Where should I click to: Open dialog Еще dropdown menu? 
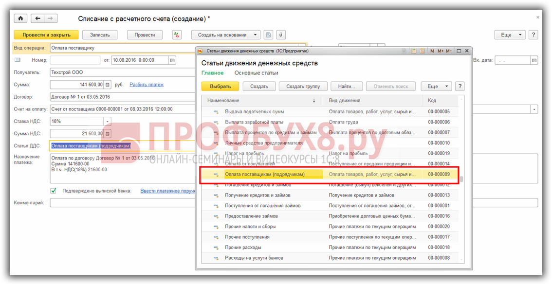tap(437, 86)
